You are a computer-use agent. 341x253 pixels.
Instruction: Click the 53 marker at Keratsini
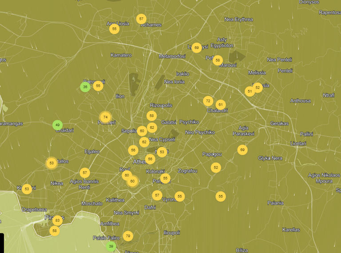coord(27,189)
